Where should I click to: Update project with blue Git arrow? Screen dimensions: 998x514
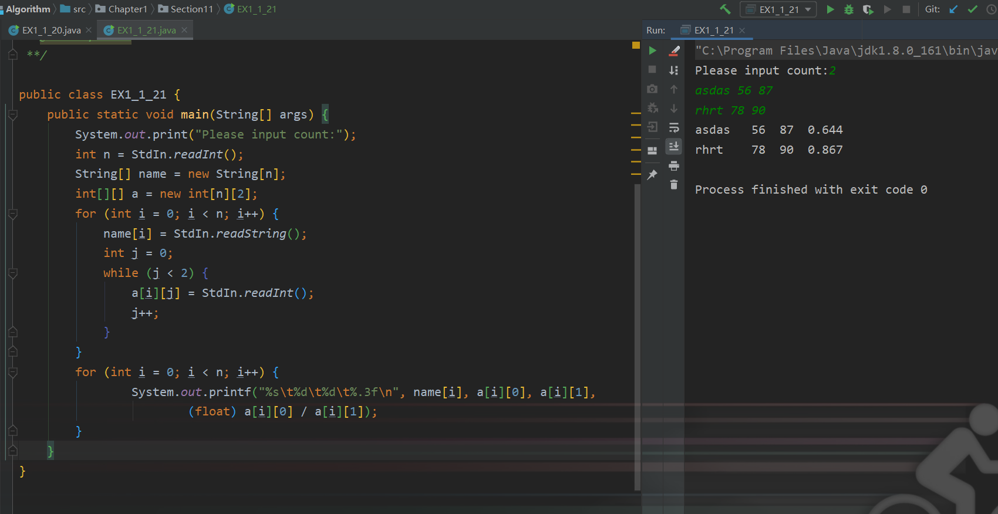click(953, 9)
